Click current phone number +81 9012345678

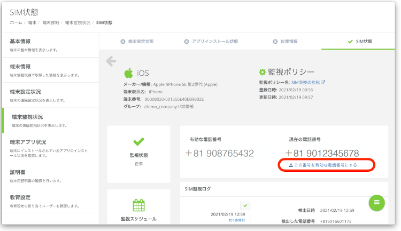pos(322,154)
